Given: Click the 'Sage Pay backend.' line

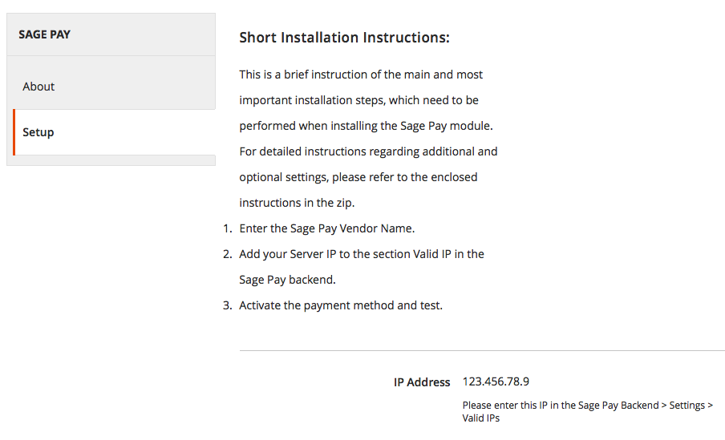Looking at the screenshot, I should click(x=287, y=280).
